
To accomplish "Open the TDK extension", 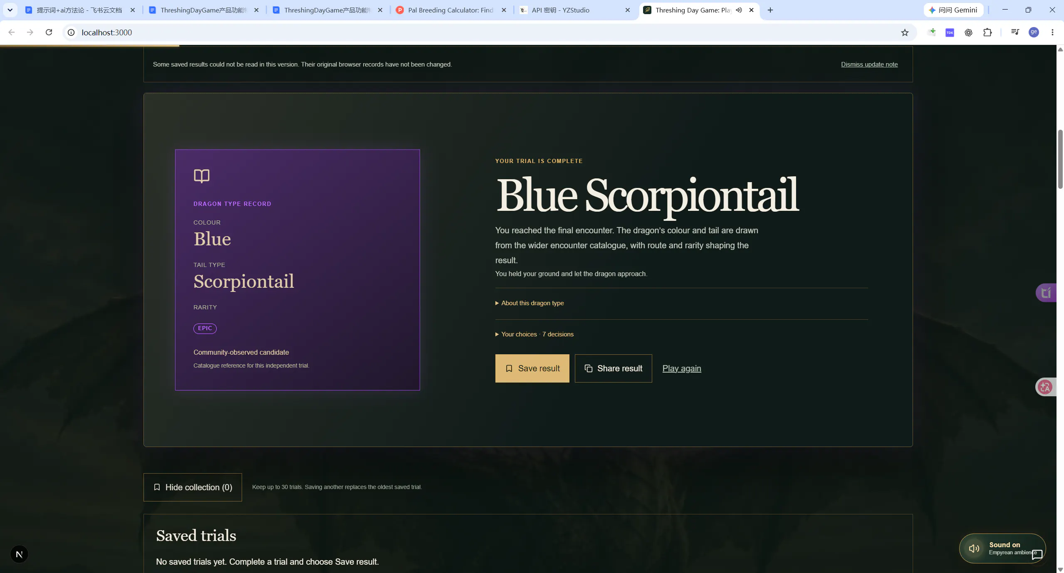I will click(x=950, y=32).
